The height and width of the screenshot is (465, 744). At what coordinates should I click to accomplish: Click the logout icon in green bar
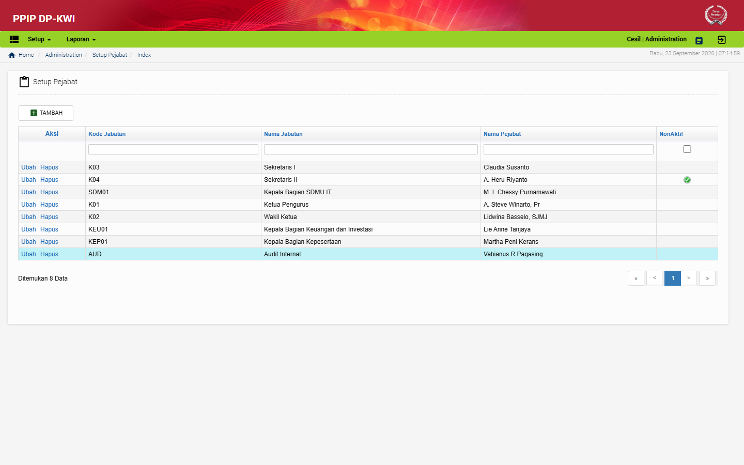(722, 40)
